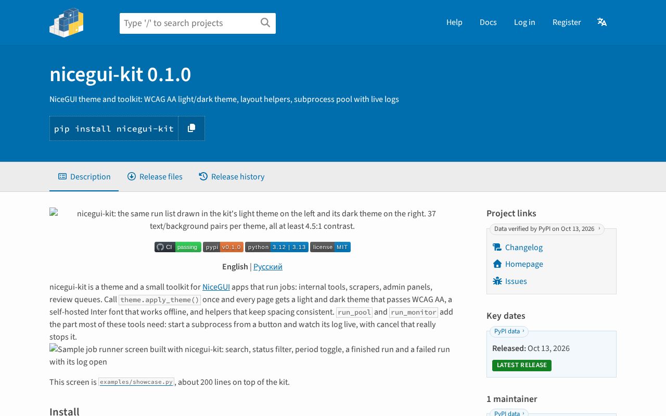Follow the NiceGUI link
666x416 pixels.
tap(216, 287)
